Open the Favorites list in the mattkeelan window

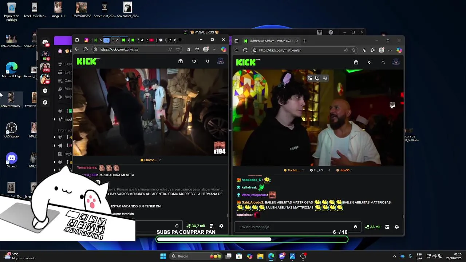click(372, 50)
